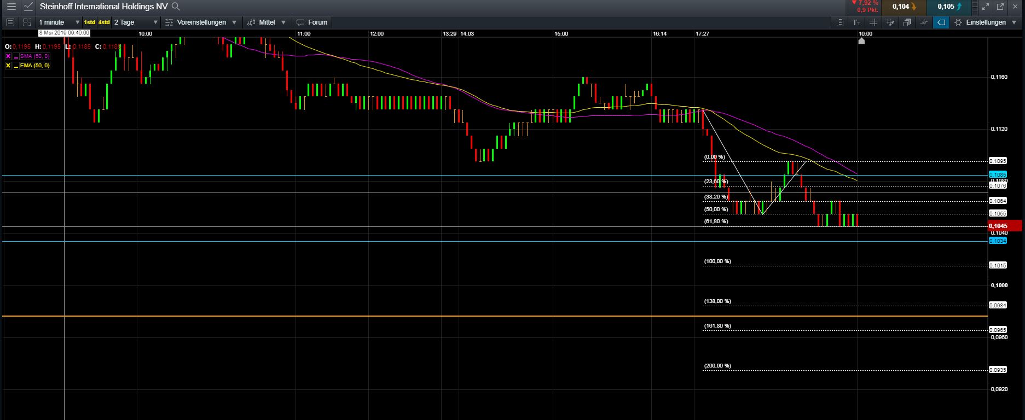Close the chart panel with X
This screenshot has height=420, width=1025.
point(1016,7)
